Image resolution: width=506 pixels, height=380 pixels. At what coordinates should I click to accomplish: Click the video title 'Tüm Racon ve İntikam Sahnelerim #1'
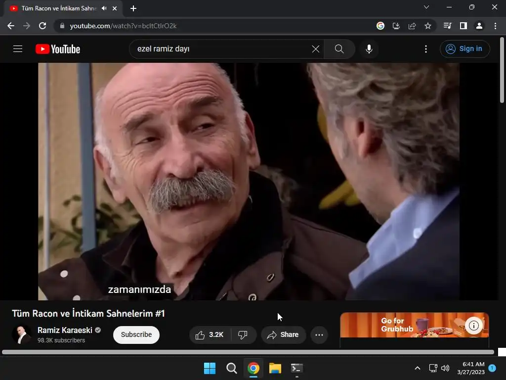point(88,313)
